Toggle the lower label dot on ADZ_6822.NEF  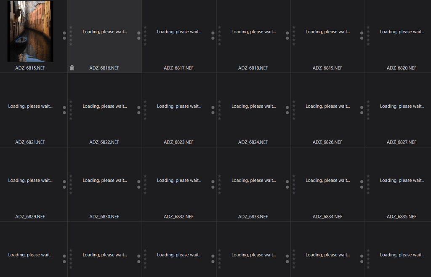pyautogui.click(x=138, y=112)
